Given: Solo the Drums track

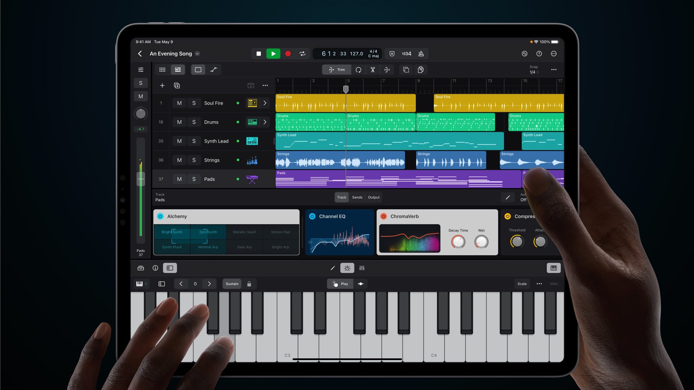Looking at the screenshot, I should pyautogui.click(x=194, y=122).
